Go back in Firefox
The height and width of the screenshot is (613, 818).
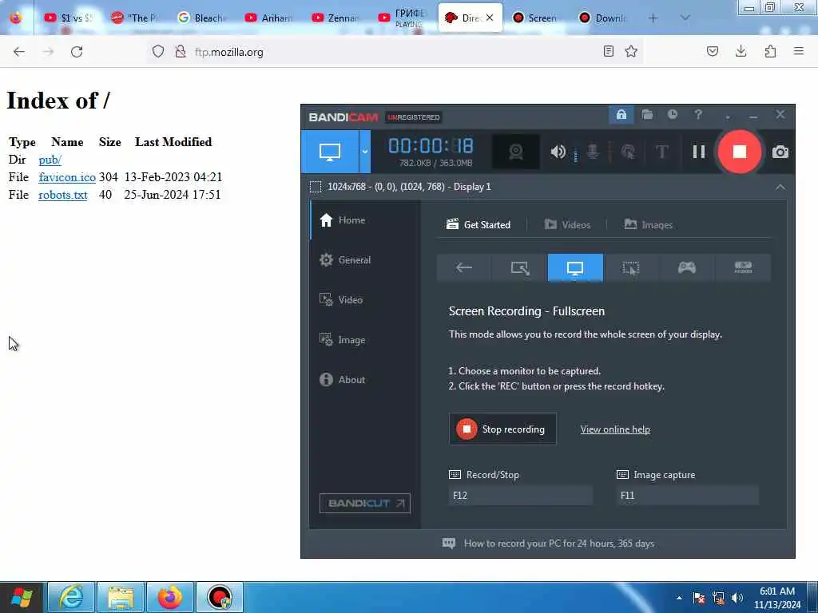(19, 52)
